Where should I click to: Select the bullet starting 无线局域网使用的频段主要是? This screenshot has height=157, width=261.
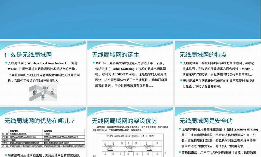[x=220, y=138]
